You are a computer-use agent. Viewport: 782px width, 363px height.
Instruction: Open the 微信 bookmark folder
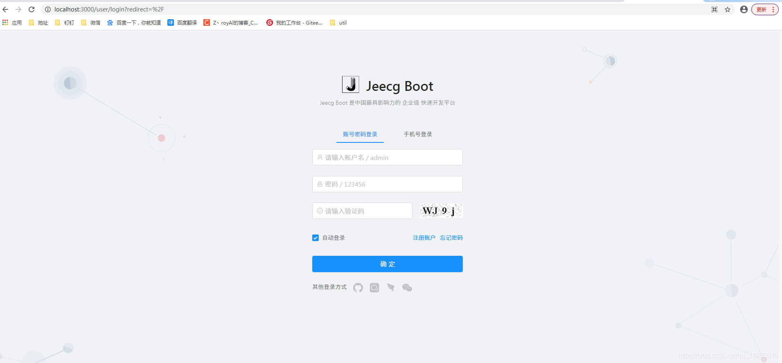tap(91, 23)
